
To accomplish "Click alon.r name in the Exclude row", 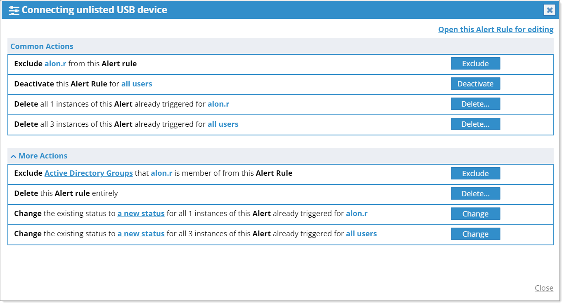I will point(55,64).
